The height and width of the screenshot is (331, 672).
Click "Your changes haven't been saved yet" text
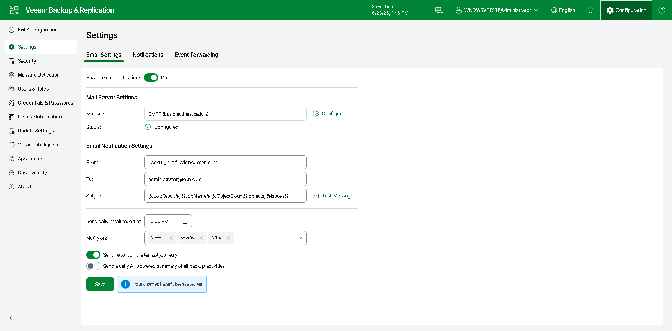point(169,284)
